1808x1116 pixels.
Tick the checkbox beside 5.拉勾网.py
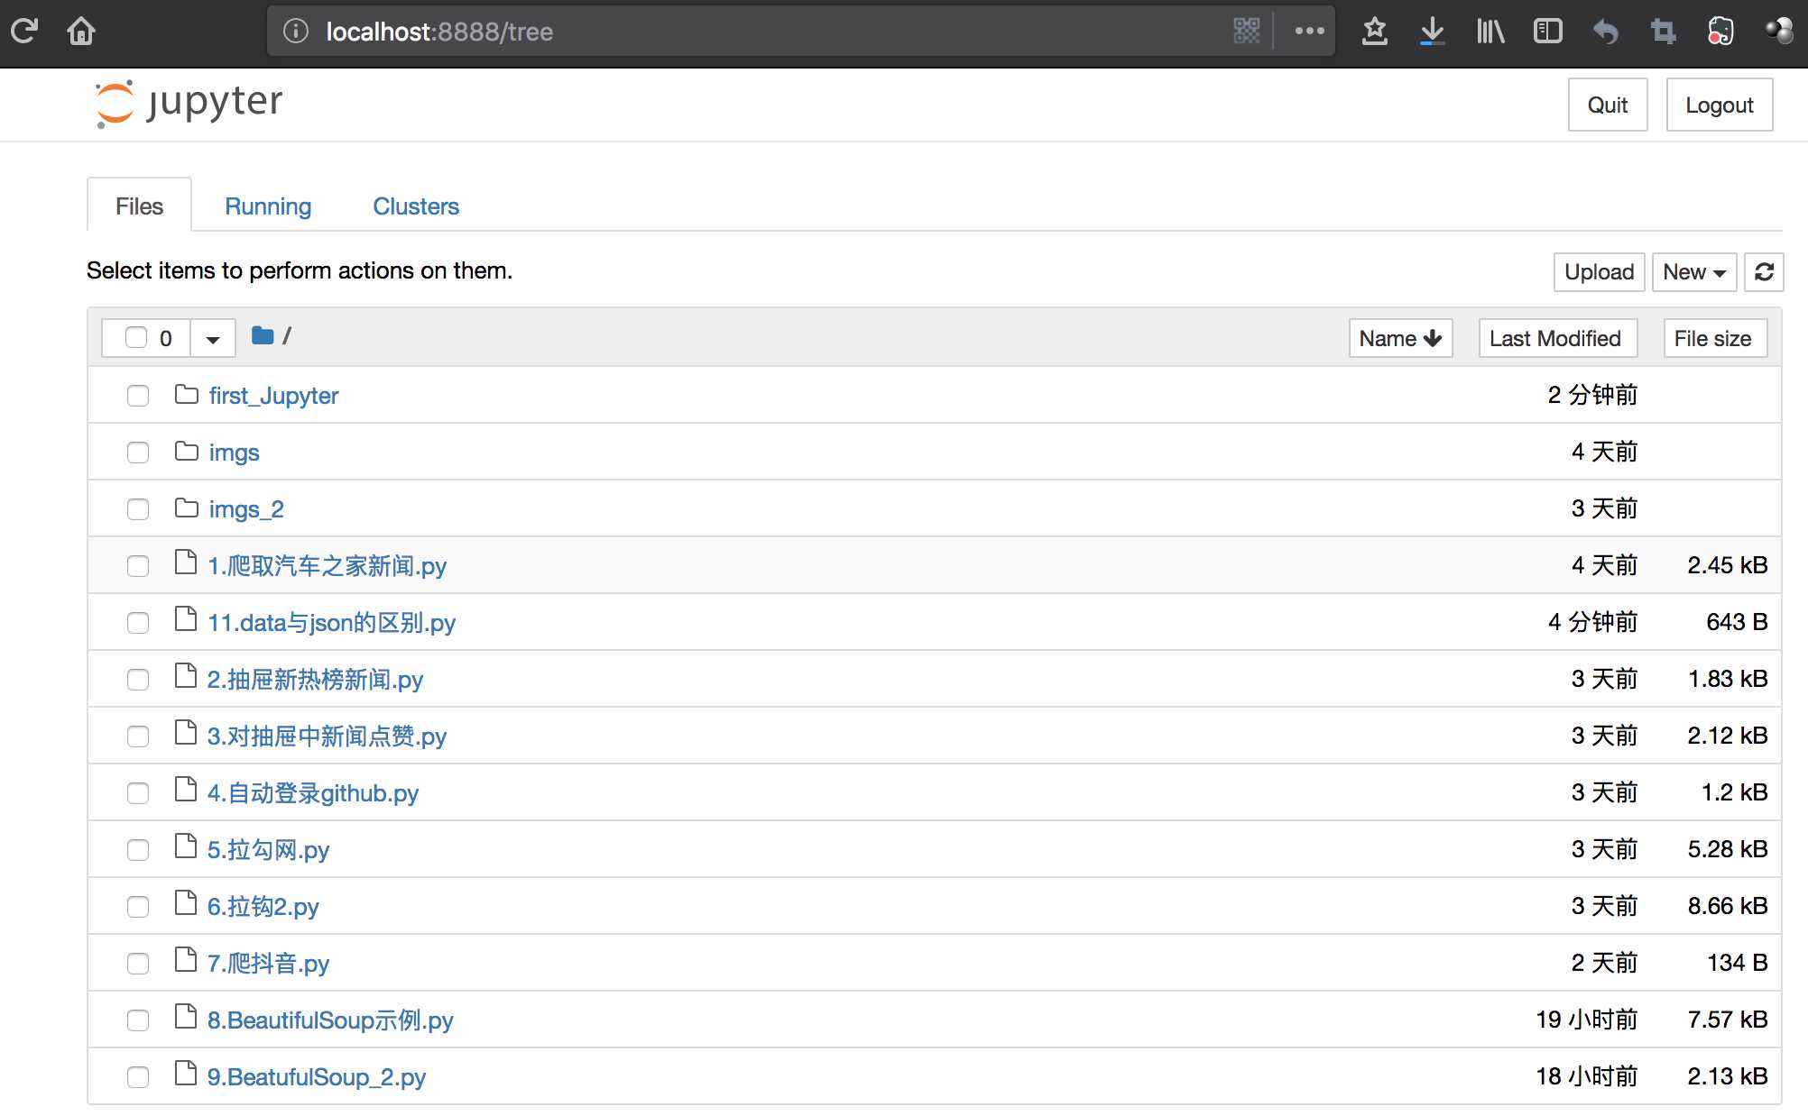[138, 850]
